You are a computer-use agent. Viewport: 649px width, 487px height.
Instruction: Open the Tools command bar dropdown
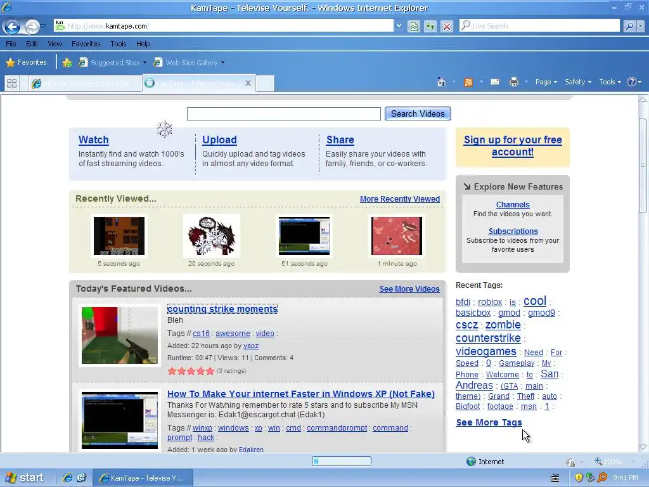[610, 82]
